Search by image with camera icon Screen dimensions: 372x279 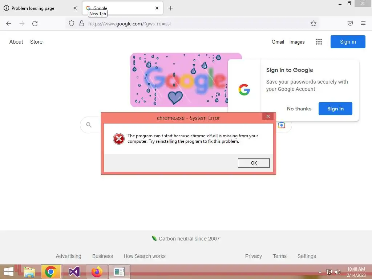click(282, 125)
